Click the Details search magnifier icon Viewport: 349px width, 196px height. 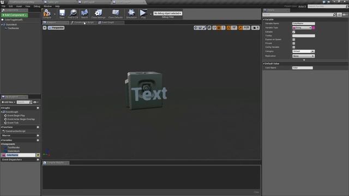[334, 15]
